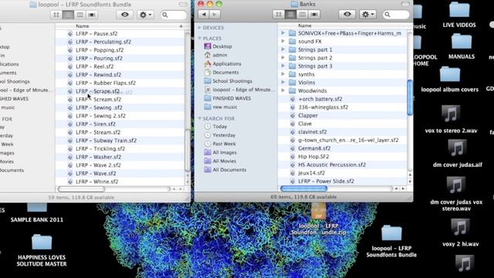Choose Cover Flow in LFRP Soundfonts window
Viewport: 494px width, 278px height.
[x=92, y=15]
